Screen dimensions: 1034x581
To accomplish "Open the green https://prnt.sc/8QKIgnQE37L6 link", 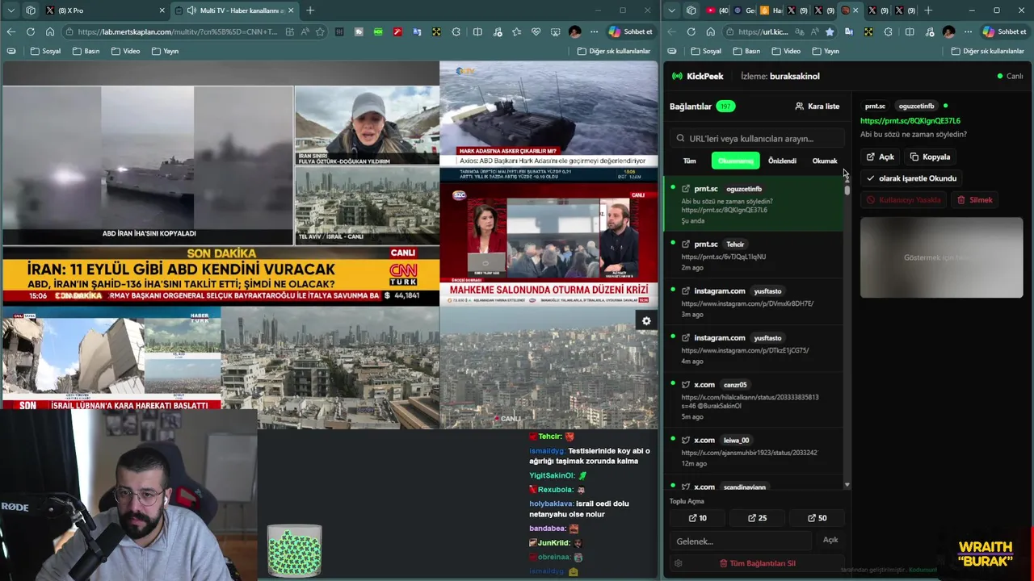I will pyautogui.click(x=910, y=120).
